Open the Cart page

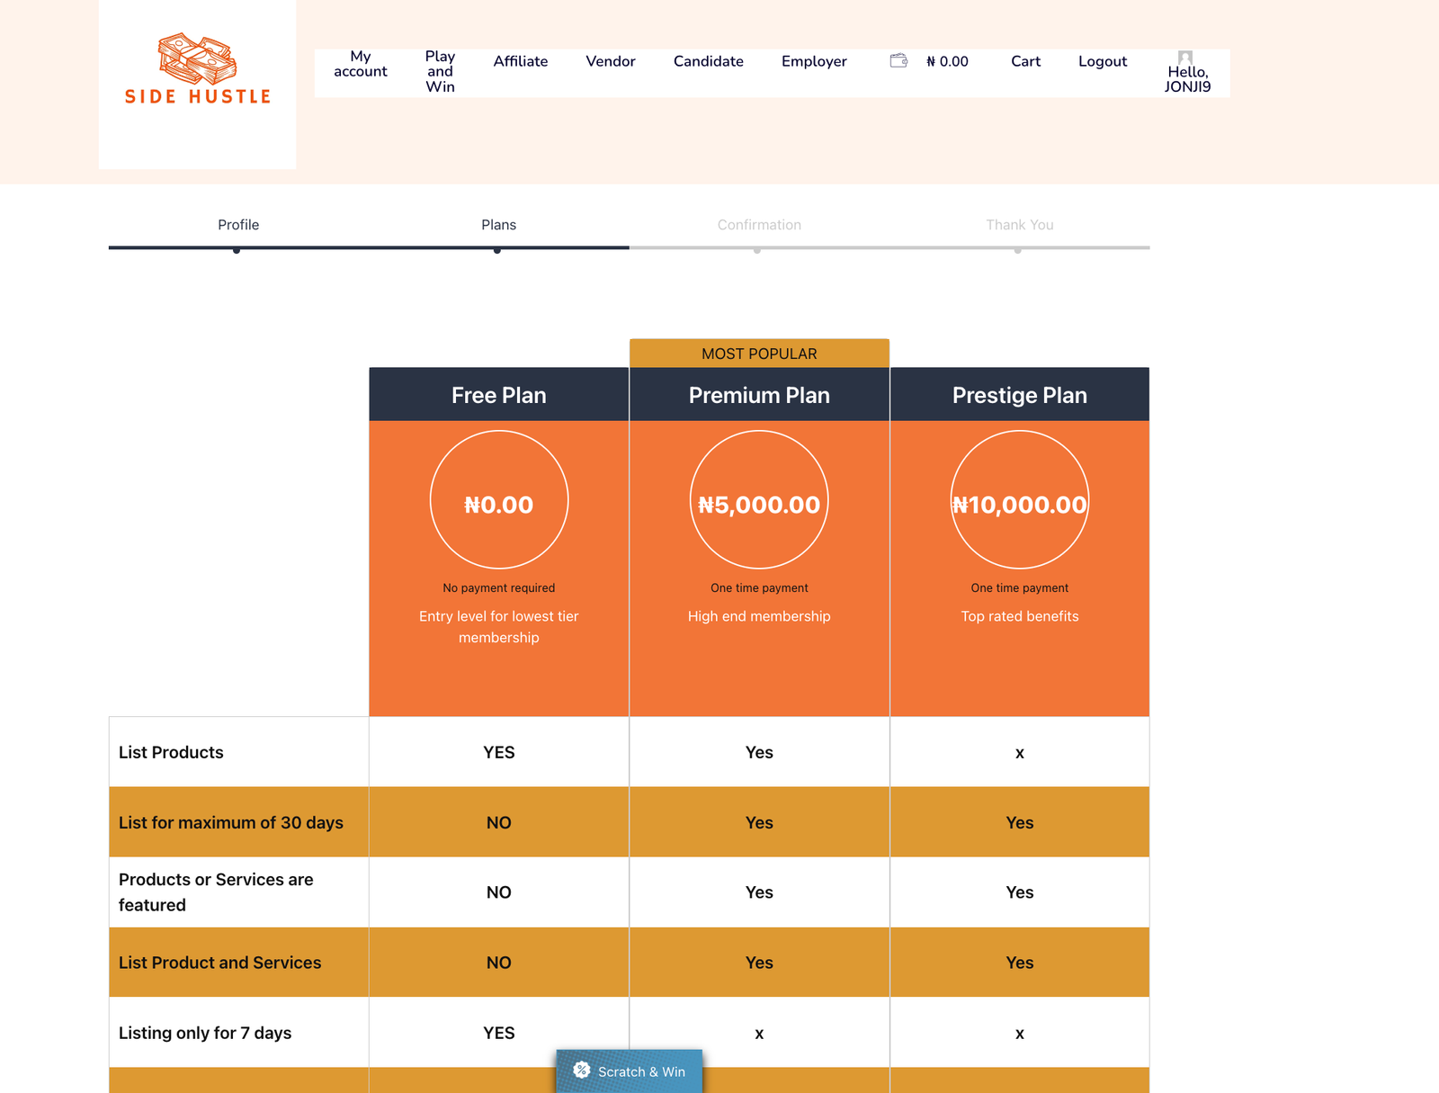click(1024, 61)
